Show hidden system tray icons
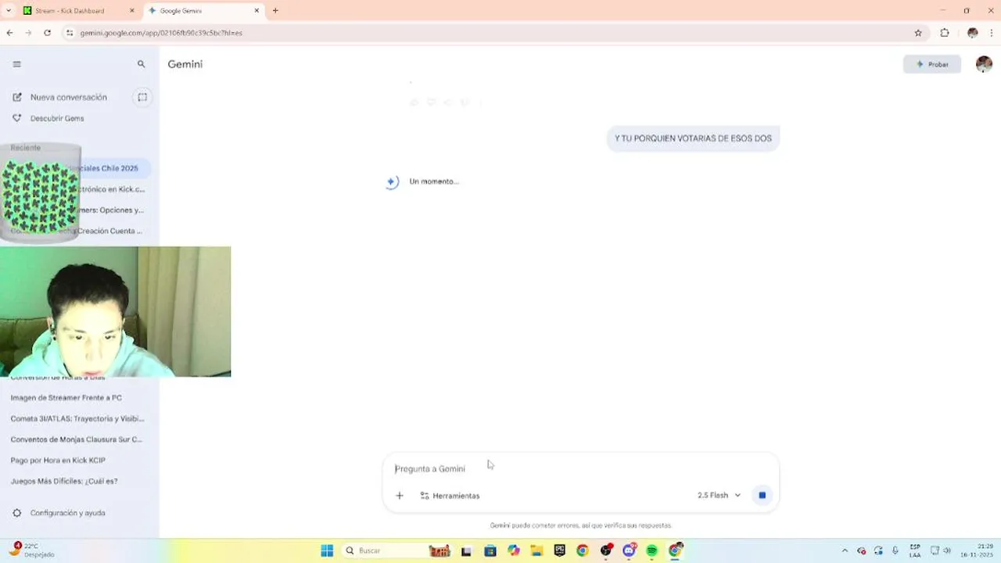Viewport: 1001px width, 563px height. [845, 550]
